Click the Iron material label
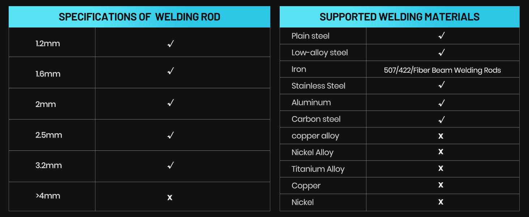The height and width of the screenshot is (217, 529). click(x=299, y=69)
